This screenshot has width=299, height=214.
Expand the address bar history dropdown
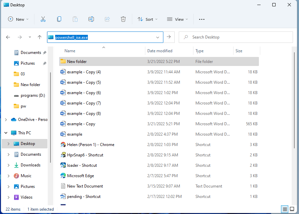pyautogui.click(x=157, y=37)
